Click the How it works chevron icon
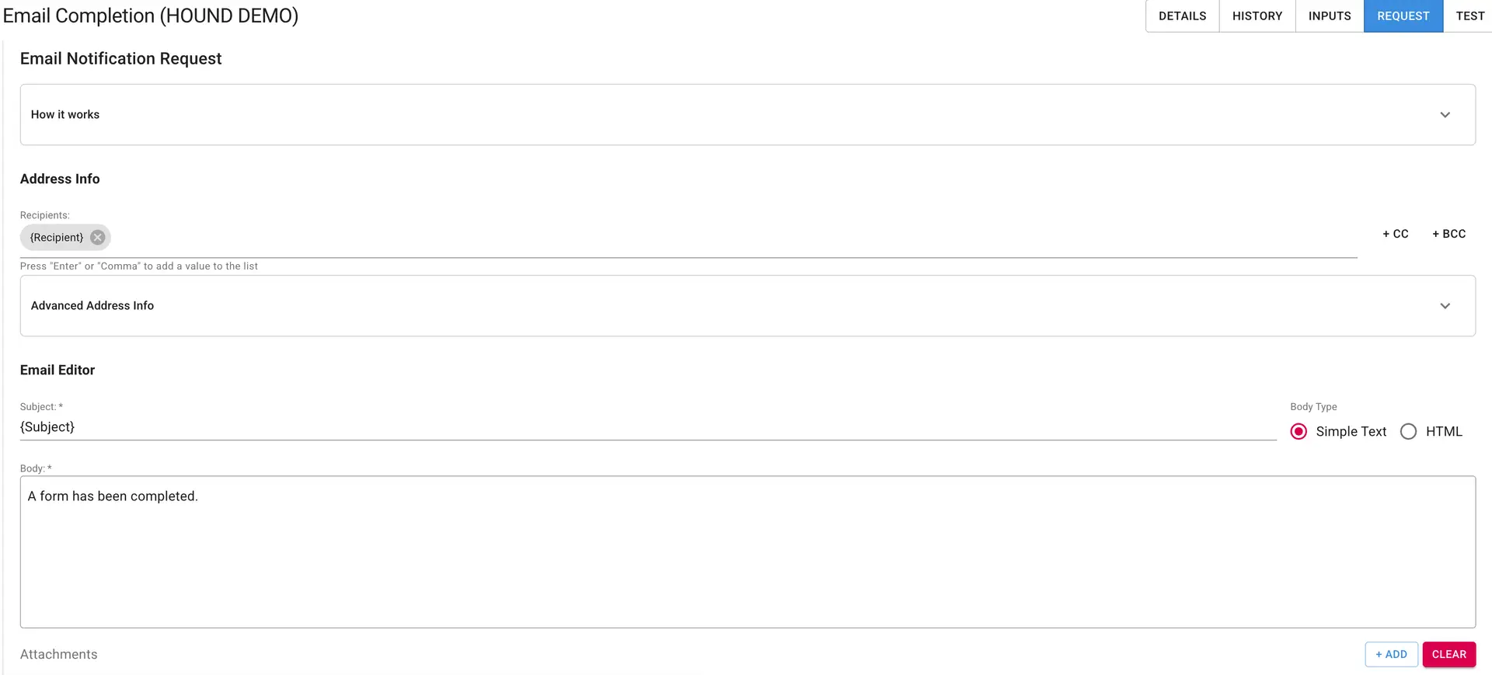 click(x=1445, y=114)
